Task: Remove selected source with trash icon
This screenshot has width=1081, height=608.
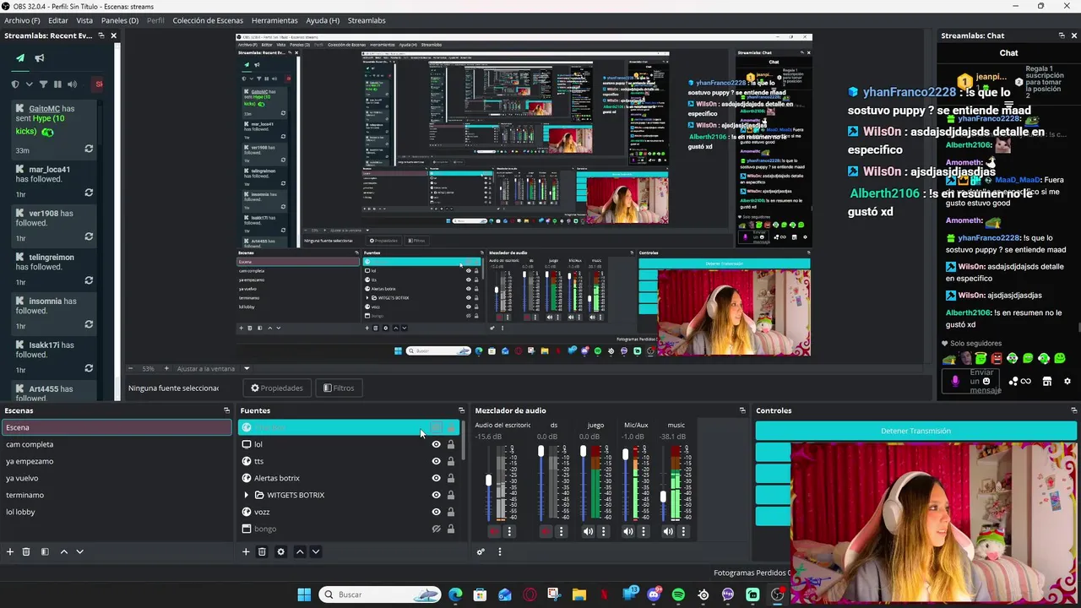Action: coord(262,551)
